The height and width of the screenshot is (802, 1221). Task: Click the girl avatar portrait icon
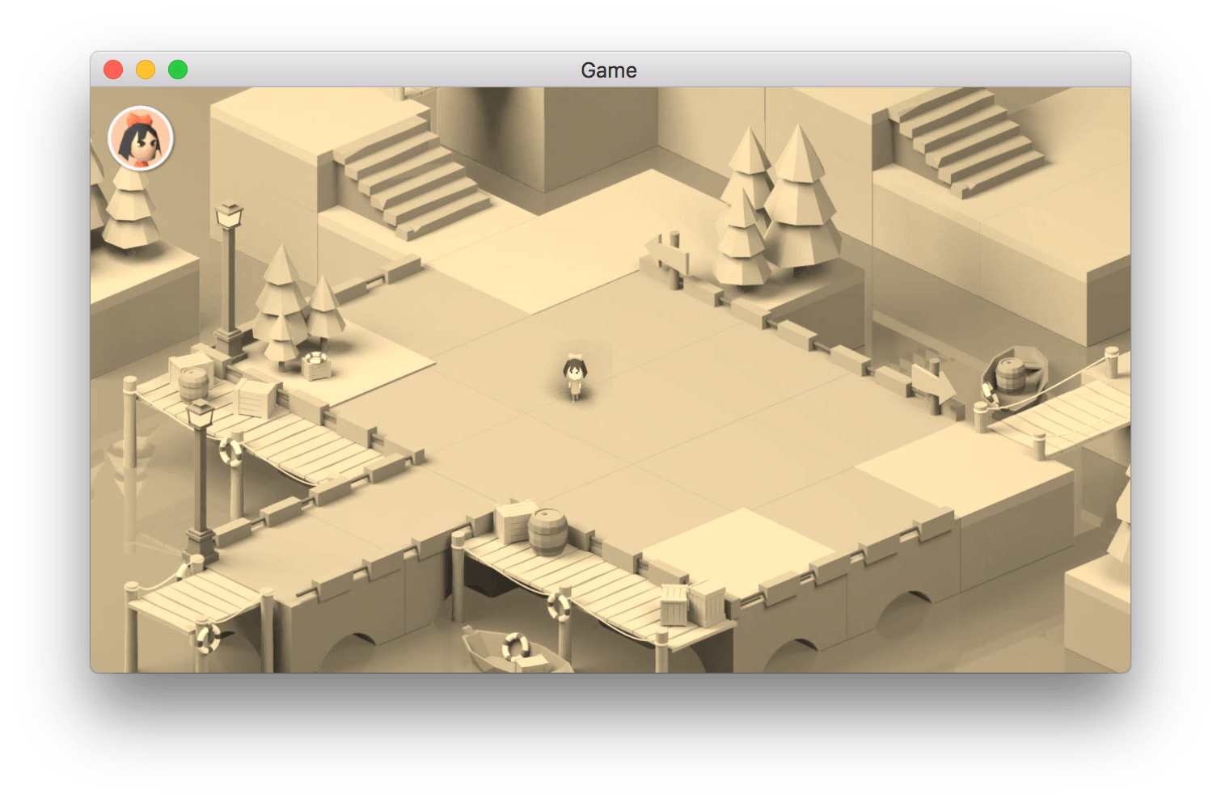coord(141,138)
